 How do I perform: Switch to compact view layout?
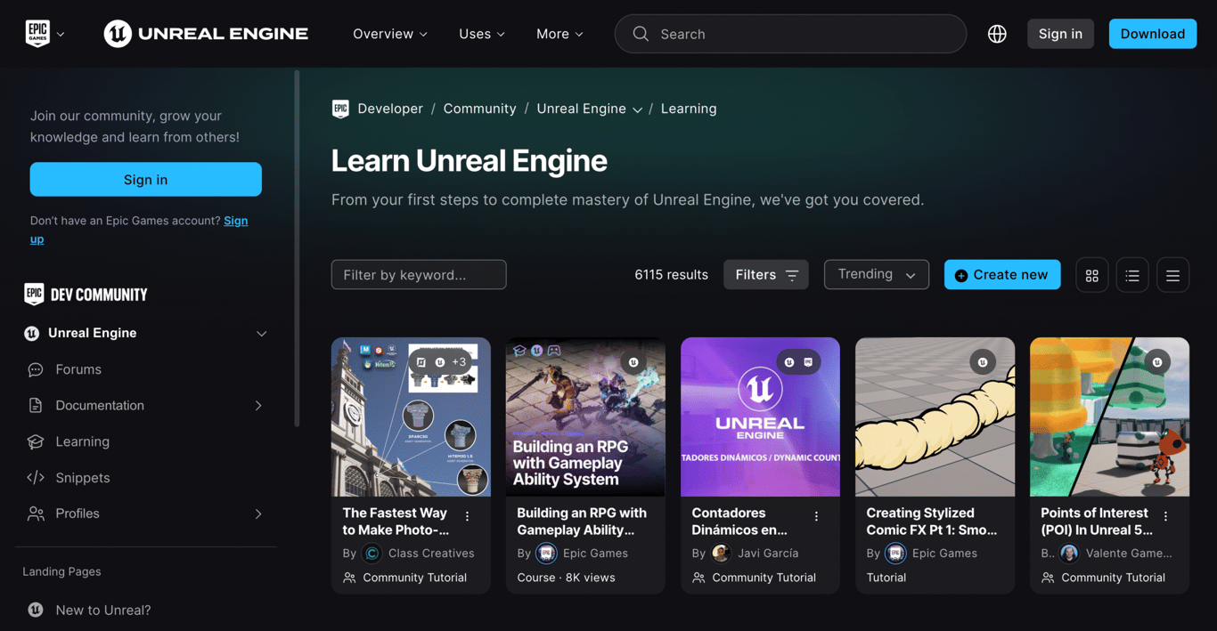[1172, 274]
